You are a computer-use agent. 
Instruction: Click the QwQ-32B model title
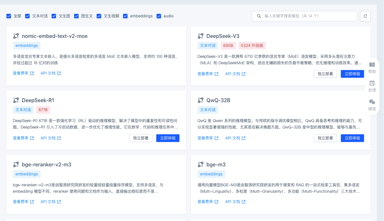[x=218, y=100]
